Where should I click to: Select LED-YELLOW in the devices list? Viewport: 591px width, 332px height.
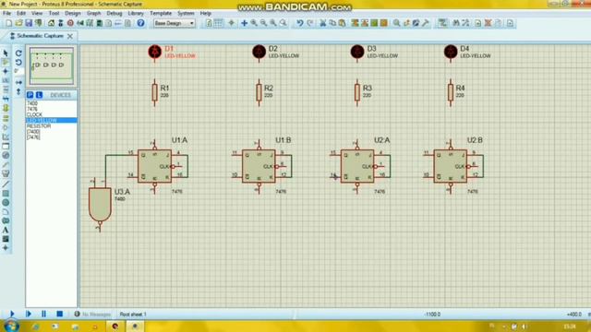pyautogui.click(x=52, y=120)
